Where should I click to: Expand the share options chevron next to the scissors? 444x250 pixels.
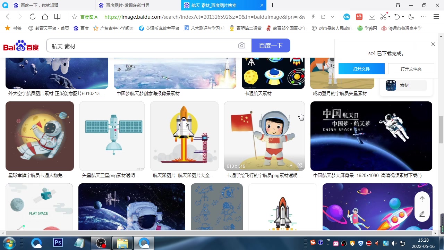(x=389, y=17)
